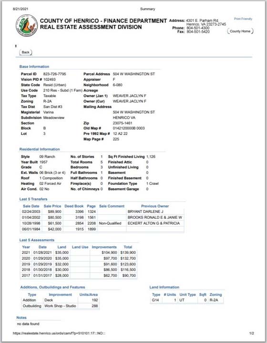Click the Residential Information heading

point(40,149)
